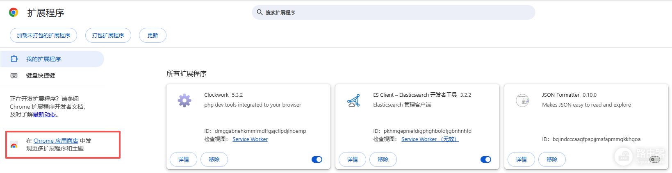
Task: Focus the 搜索扩展程序 search field
Action: pos(394,12)
